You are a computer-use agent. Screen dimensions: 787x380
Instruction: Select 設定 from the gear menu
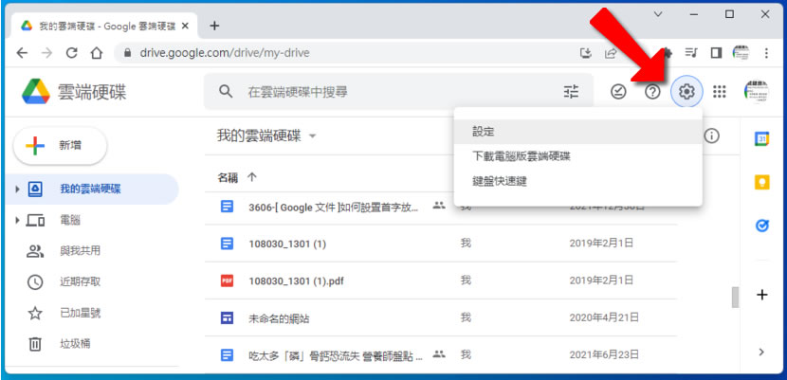click(577, 132)
